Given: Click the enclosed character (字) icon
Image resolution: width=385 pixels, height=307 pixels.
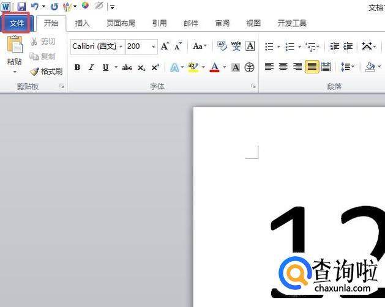Looking at the screenshot, I should 250,67.
